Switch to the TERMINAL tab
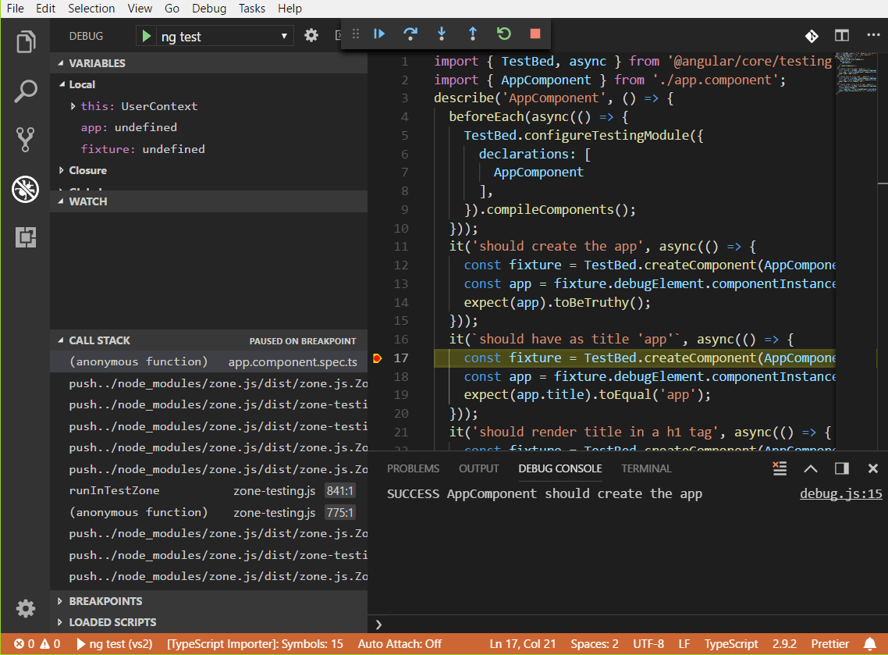 pos(646,468)
